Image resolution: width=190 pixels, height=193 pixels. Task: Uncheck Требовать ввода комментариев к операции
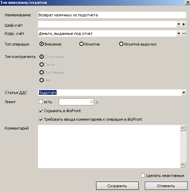point(41,119)
